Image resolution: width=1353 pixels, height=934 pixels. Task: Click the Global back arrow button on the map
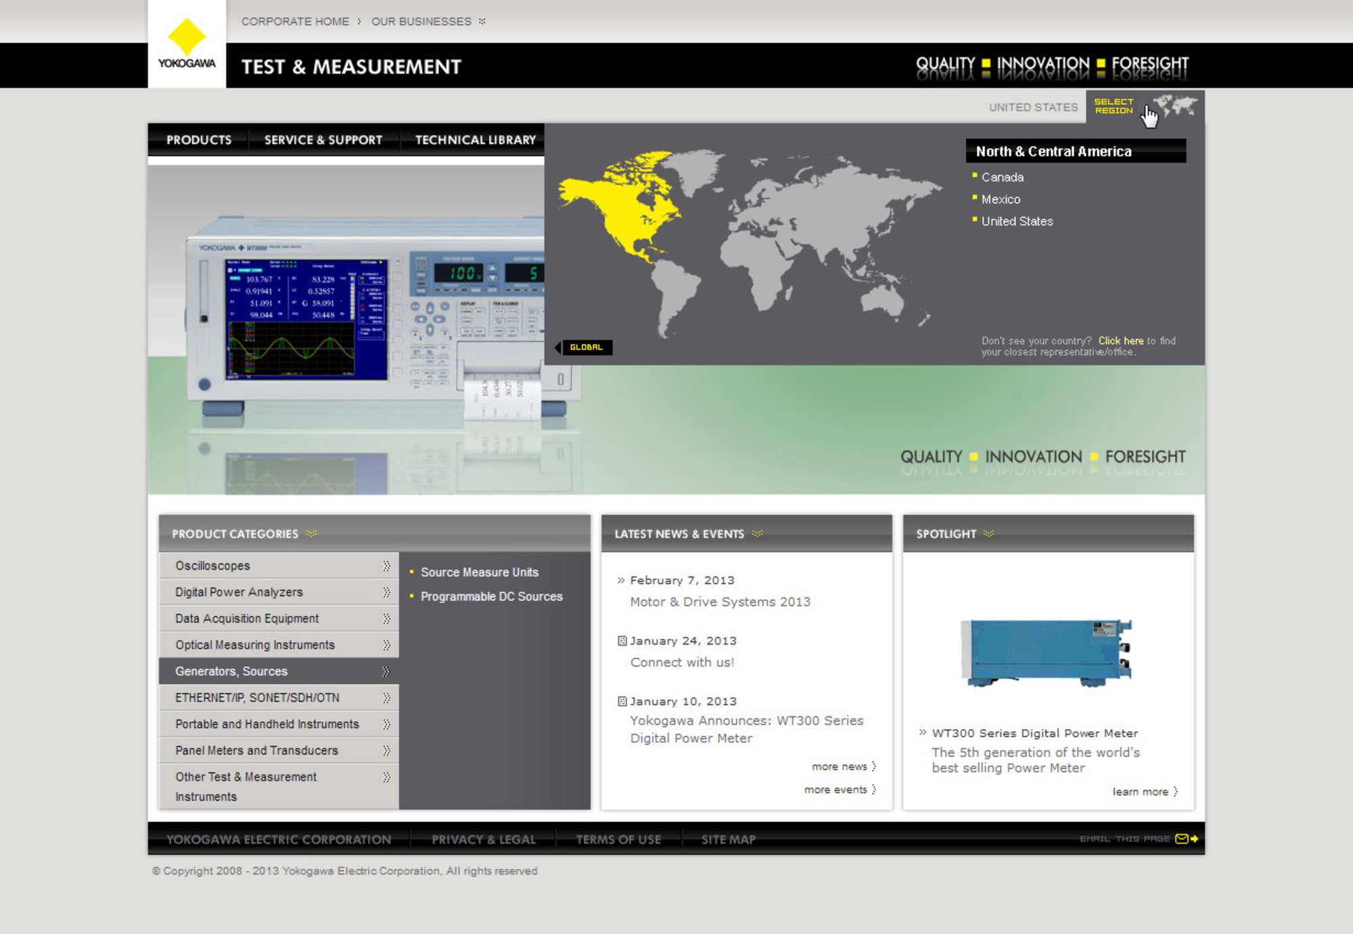[583, 347]
